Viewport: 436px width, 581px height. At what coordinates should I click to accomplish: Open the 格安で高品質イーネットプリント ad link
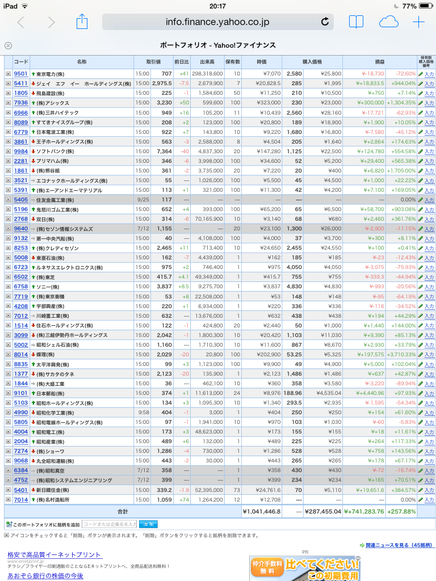[54, 555]
